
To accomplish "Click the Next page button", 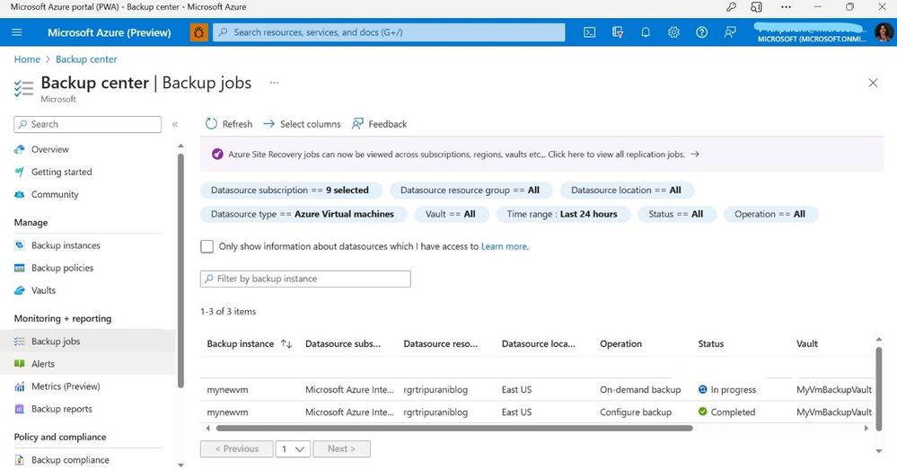I will click(x=341, y=448).
